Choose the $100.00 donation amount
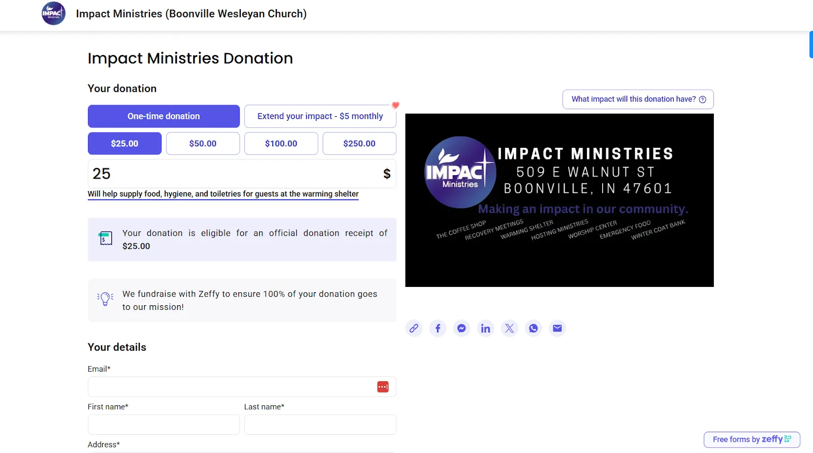The height and width of the screenshot is (453, 813). (281, 144)
